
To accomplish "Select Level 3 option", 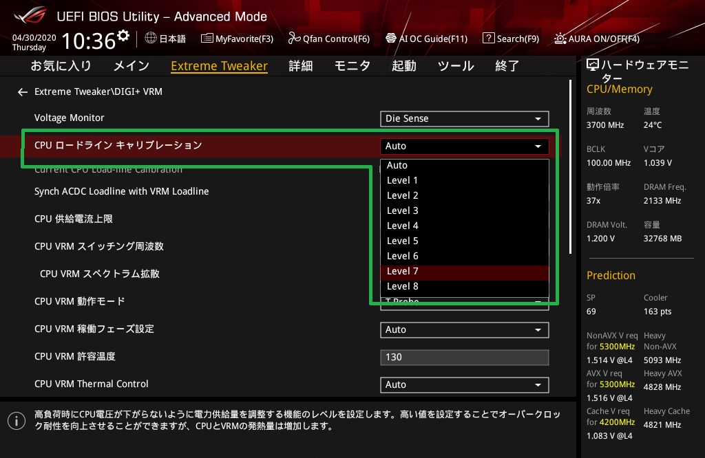I will [x=465, y=210].
